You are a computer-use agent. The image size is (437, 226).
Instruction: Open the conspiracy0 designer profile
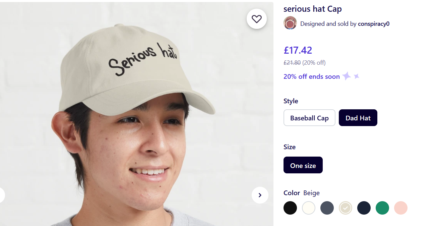pyautogui.click(x=374, y=24)
